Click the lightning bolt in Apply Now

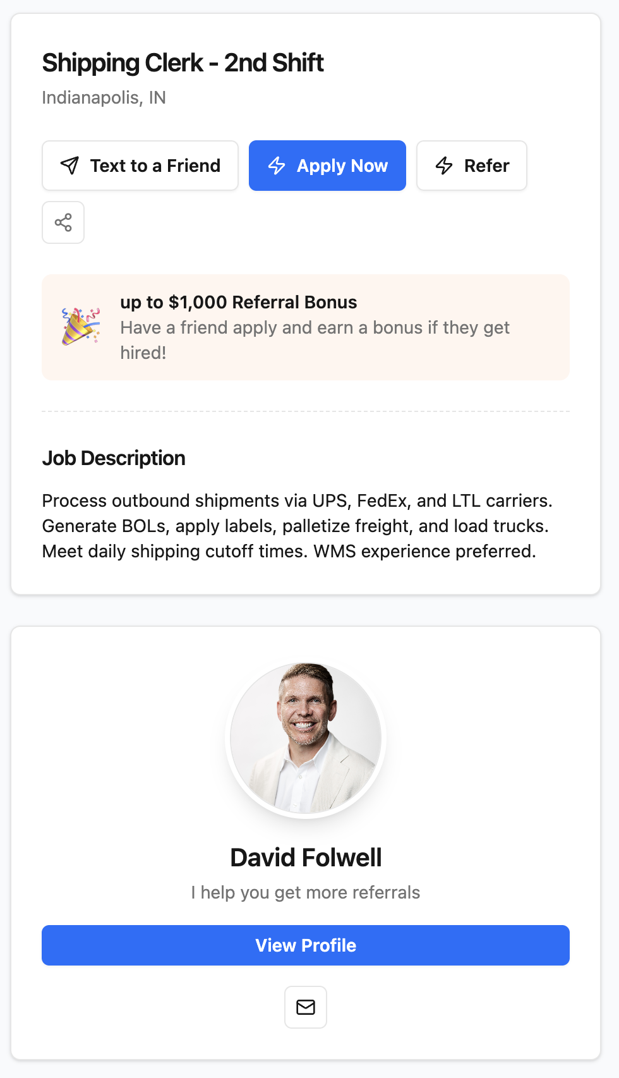click(x=277, y=166)
